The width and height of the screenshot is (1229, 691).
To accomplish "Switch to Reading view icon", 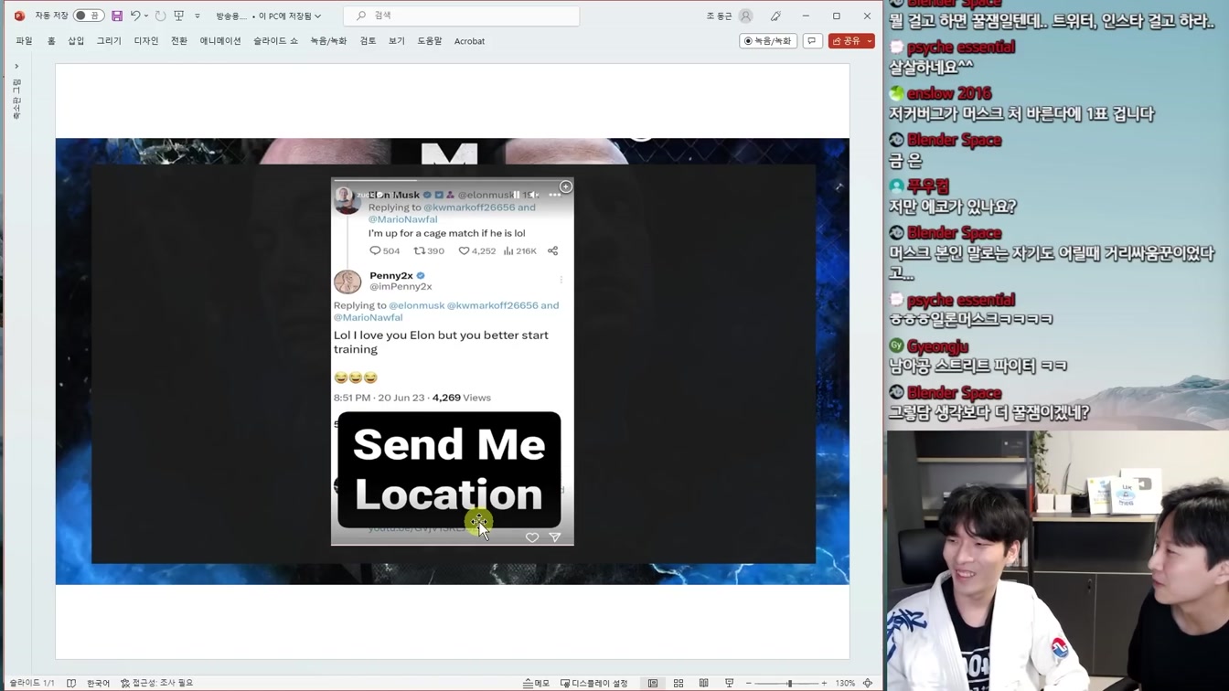I will (x=703, y=683).
